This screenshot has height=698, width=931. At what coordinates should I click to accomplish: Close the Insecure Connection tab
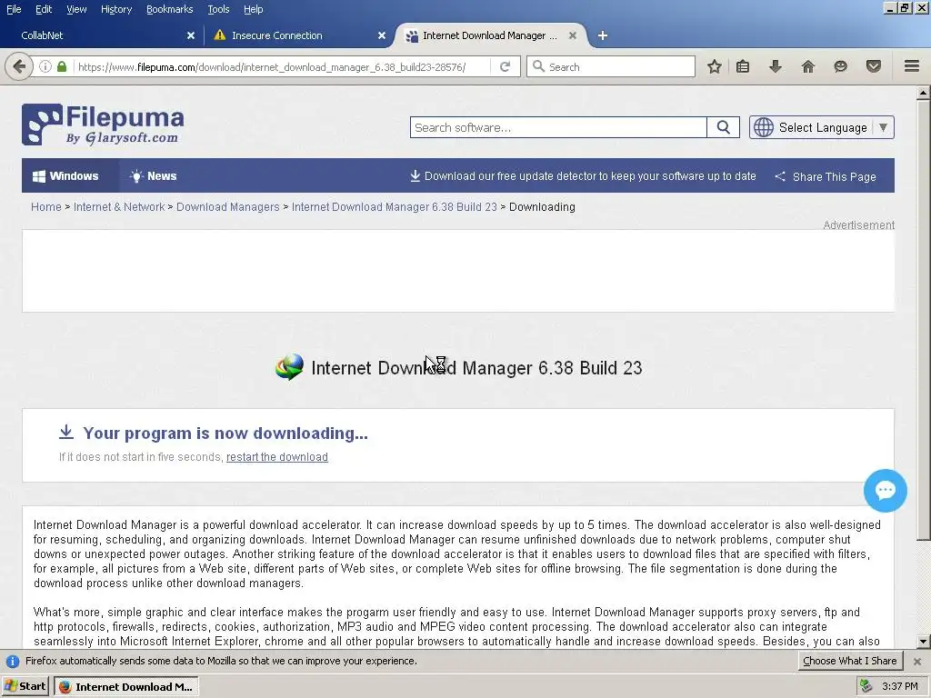coord(382,35)
